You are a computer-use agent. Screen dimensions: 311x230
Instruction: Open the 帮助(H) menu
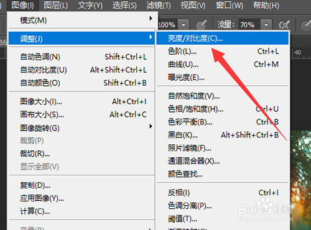click(266, 5)
